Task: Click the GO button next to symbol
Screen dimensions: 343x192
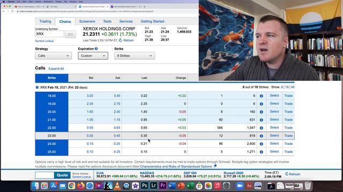Action: [70, 34]
